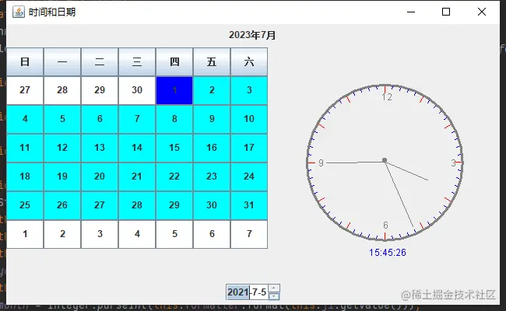Select day 13 in the calendar
Screen dimensions: 506x311
100,148
